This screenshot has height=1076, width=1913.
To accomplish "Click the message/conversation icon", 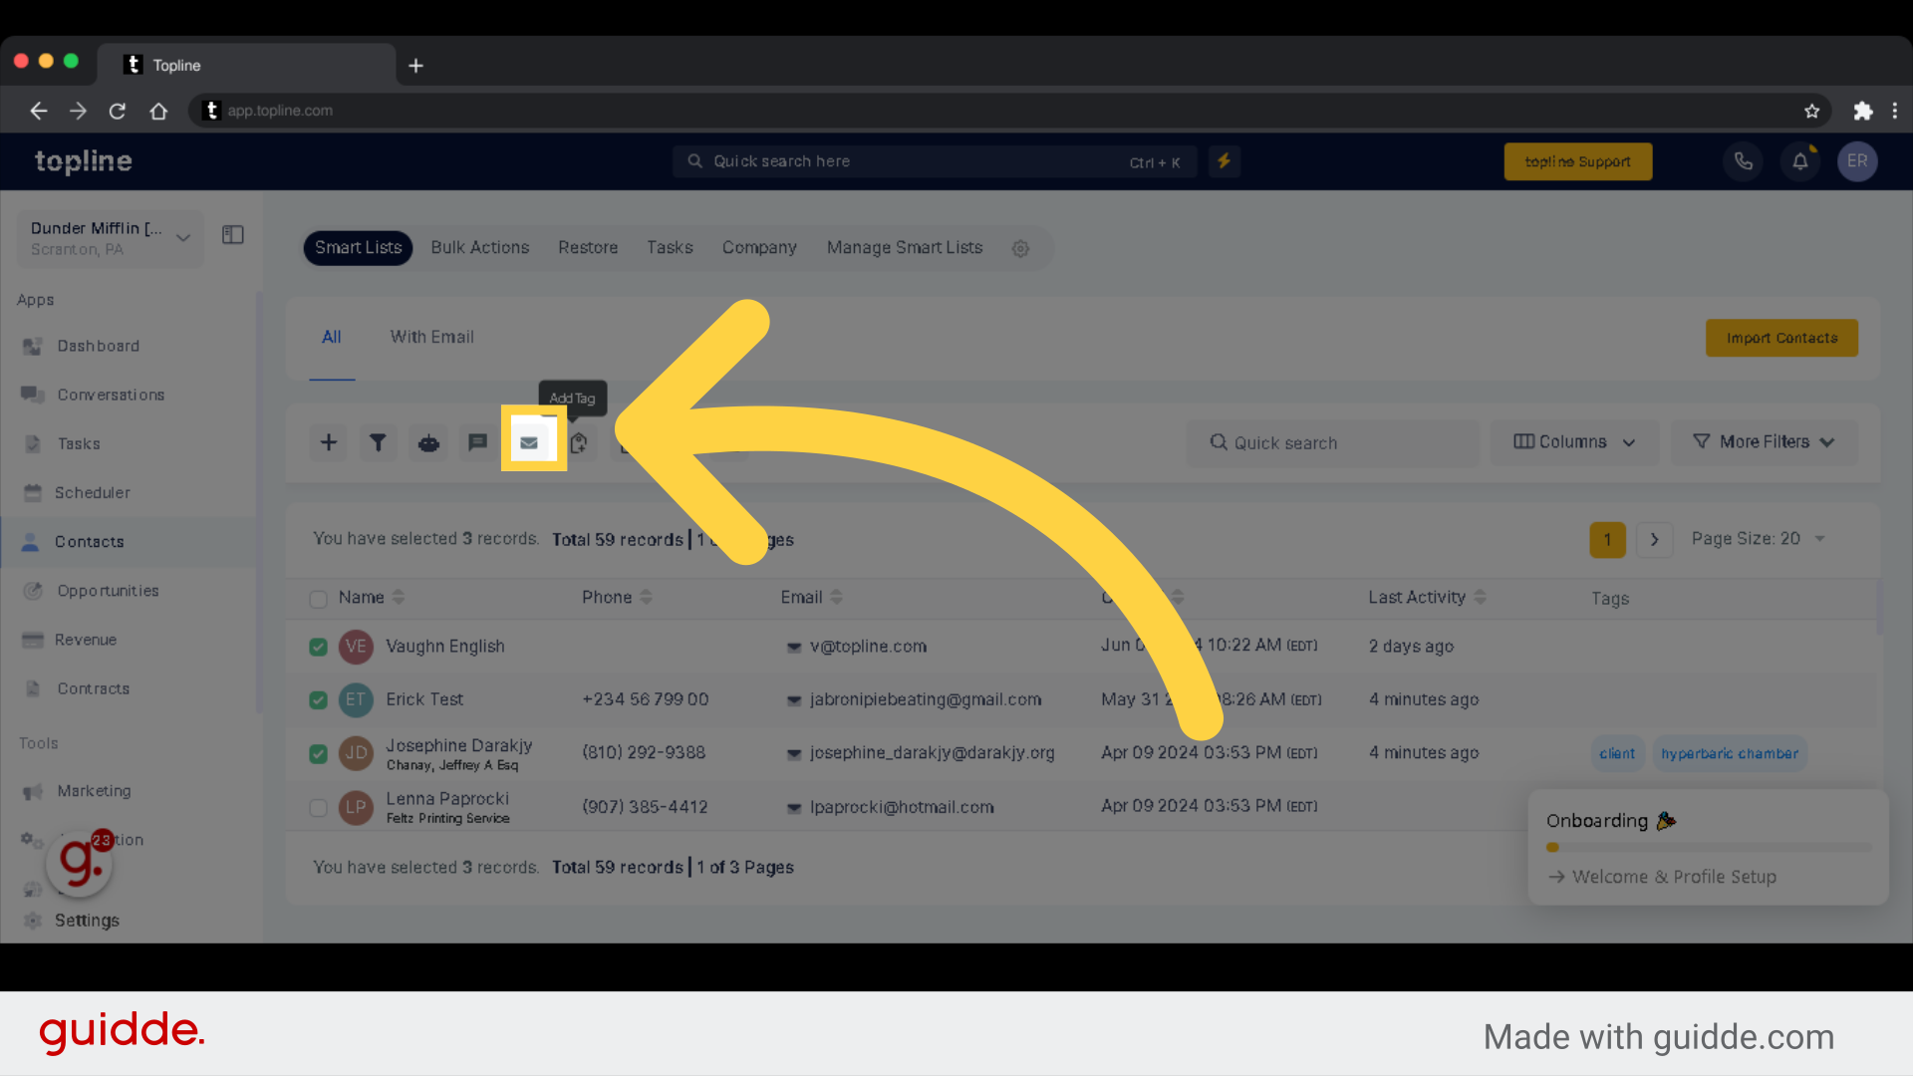I will (x=477, y=441).
